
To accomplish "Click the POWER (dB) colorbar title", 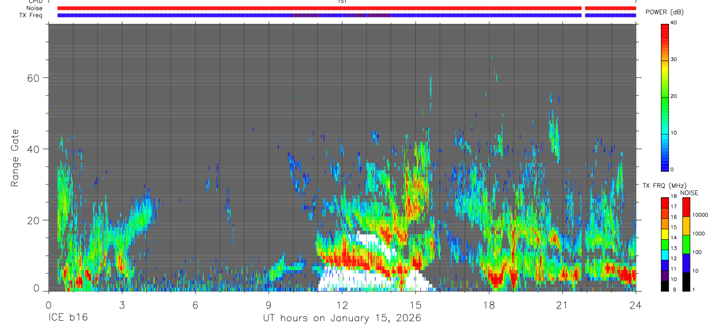I will tap(665, 12).
